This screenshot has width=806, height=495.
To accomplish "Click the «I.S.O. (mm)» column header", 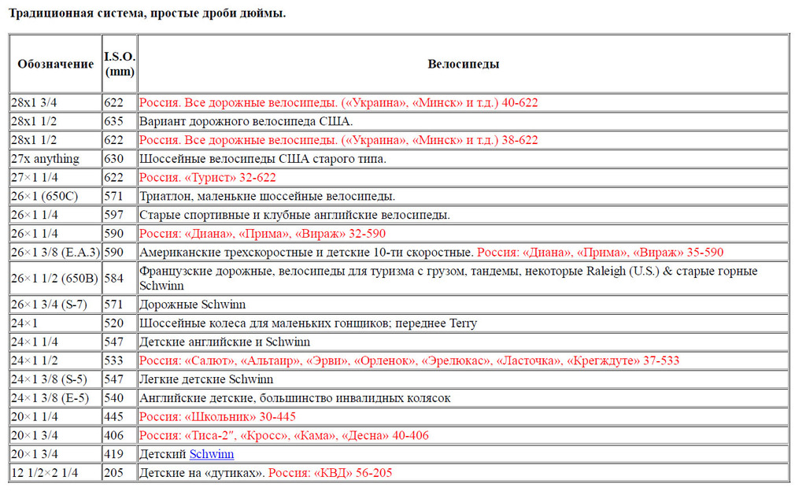I will (x=120, y=64).
